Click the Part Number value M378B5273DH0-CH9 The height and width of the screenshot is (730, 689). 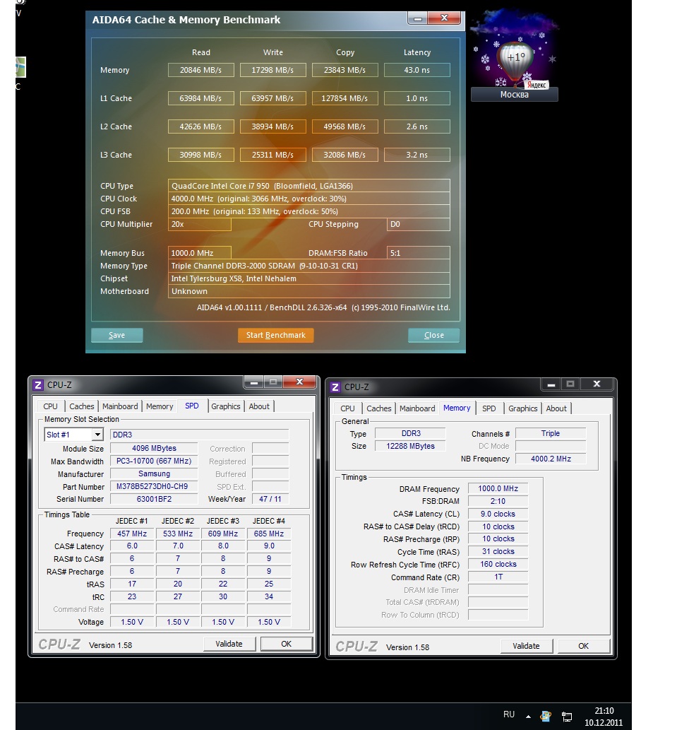pyautogui.click(x=154, y=486)
